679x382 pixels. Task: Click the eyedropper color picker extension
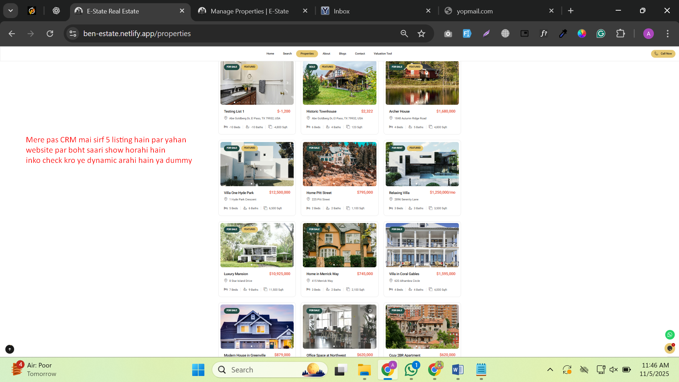(563, 34)
